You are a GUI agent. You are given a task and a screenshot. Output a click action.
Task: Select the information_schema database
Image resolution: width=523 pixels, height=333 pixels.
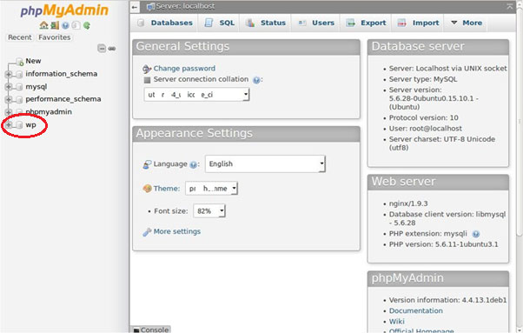(x=62, y=74)
